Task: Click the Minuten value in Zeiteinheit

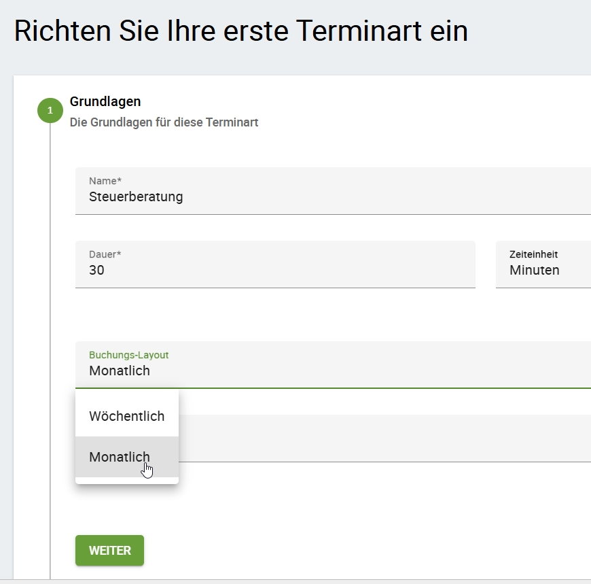Action: 534,270
